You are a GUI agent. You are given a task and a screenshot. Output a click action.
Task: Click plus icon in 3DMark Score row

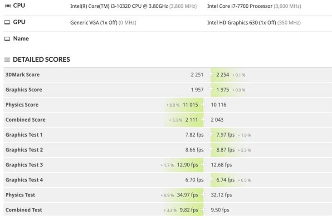210,74
